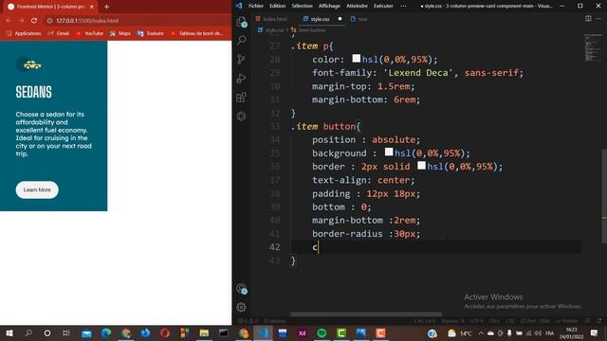607x341 pixels.
Task: Open Microsoft Edge from taskbar
Action: 106,332
